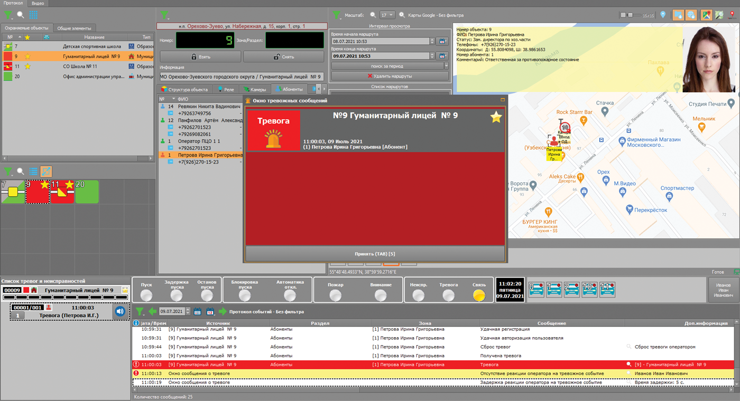Switch to blue grid view icon

(x=33, y=15)
